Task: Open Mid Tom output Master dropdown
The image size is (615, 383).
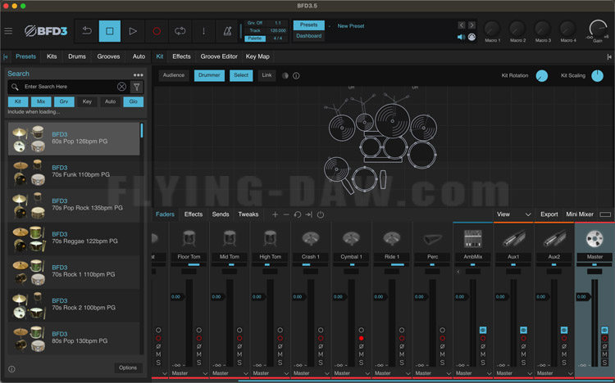Action: (230, 373)
